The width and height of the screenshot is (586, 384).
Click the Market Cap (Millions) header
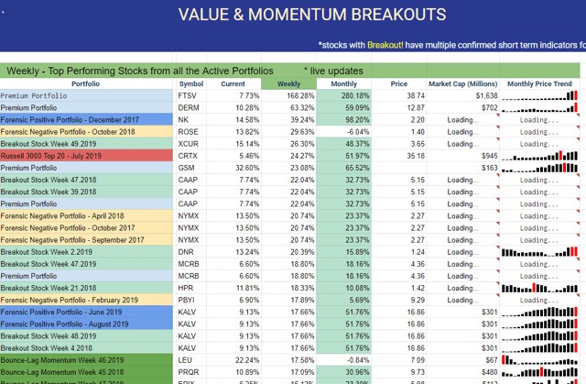point(462,83)
